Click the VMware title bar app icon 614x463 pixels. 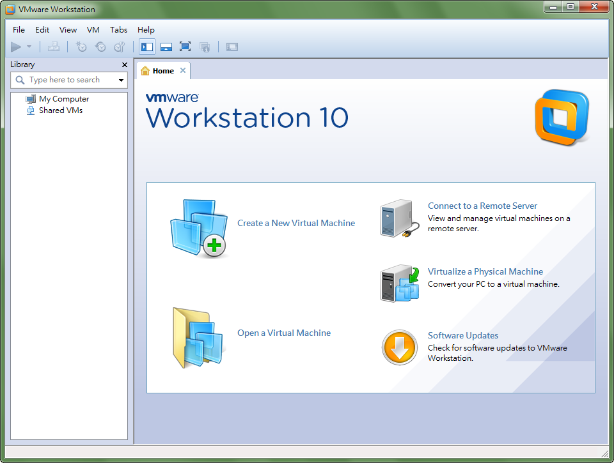tap(10, 9)
